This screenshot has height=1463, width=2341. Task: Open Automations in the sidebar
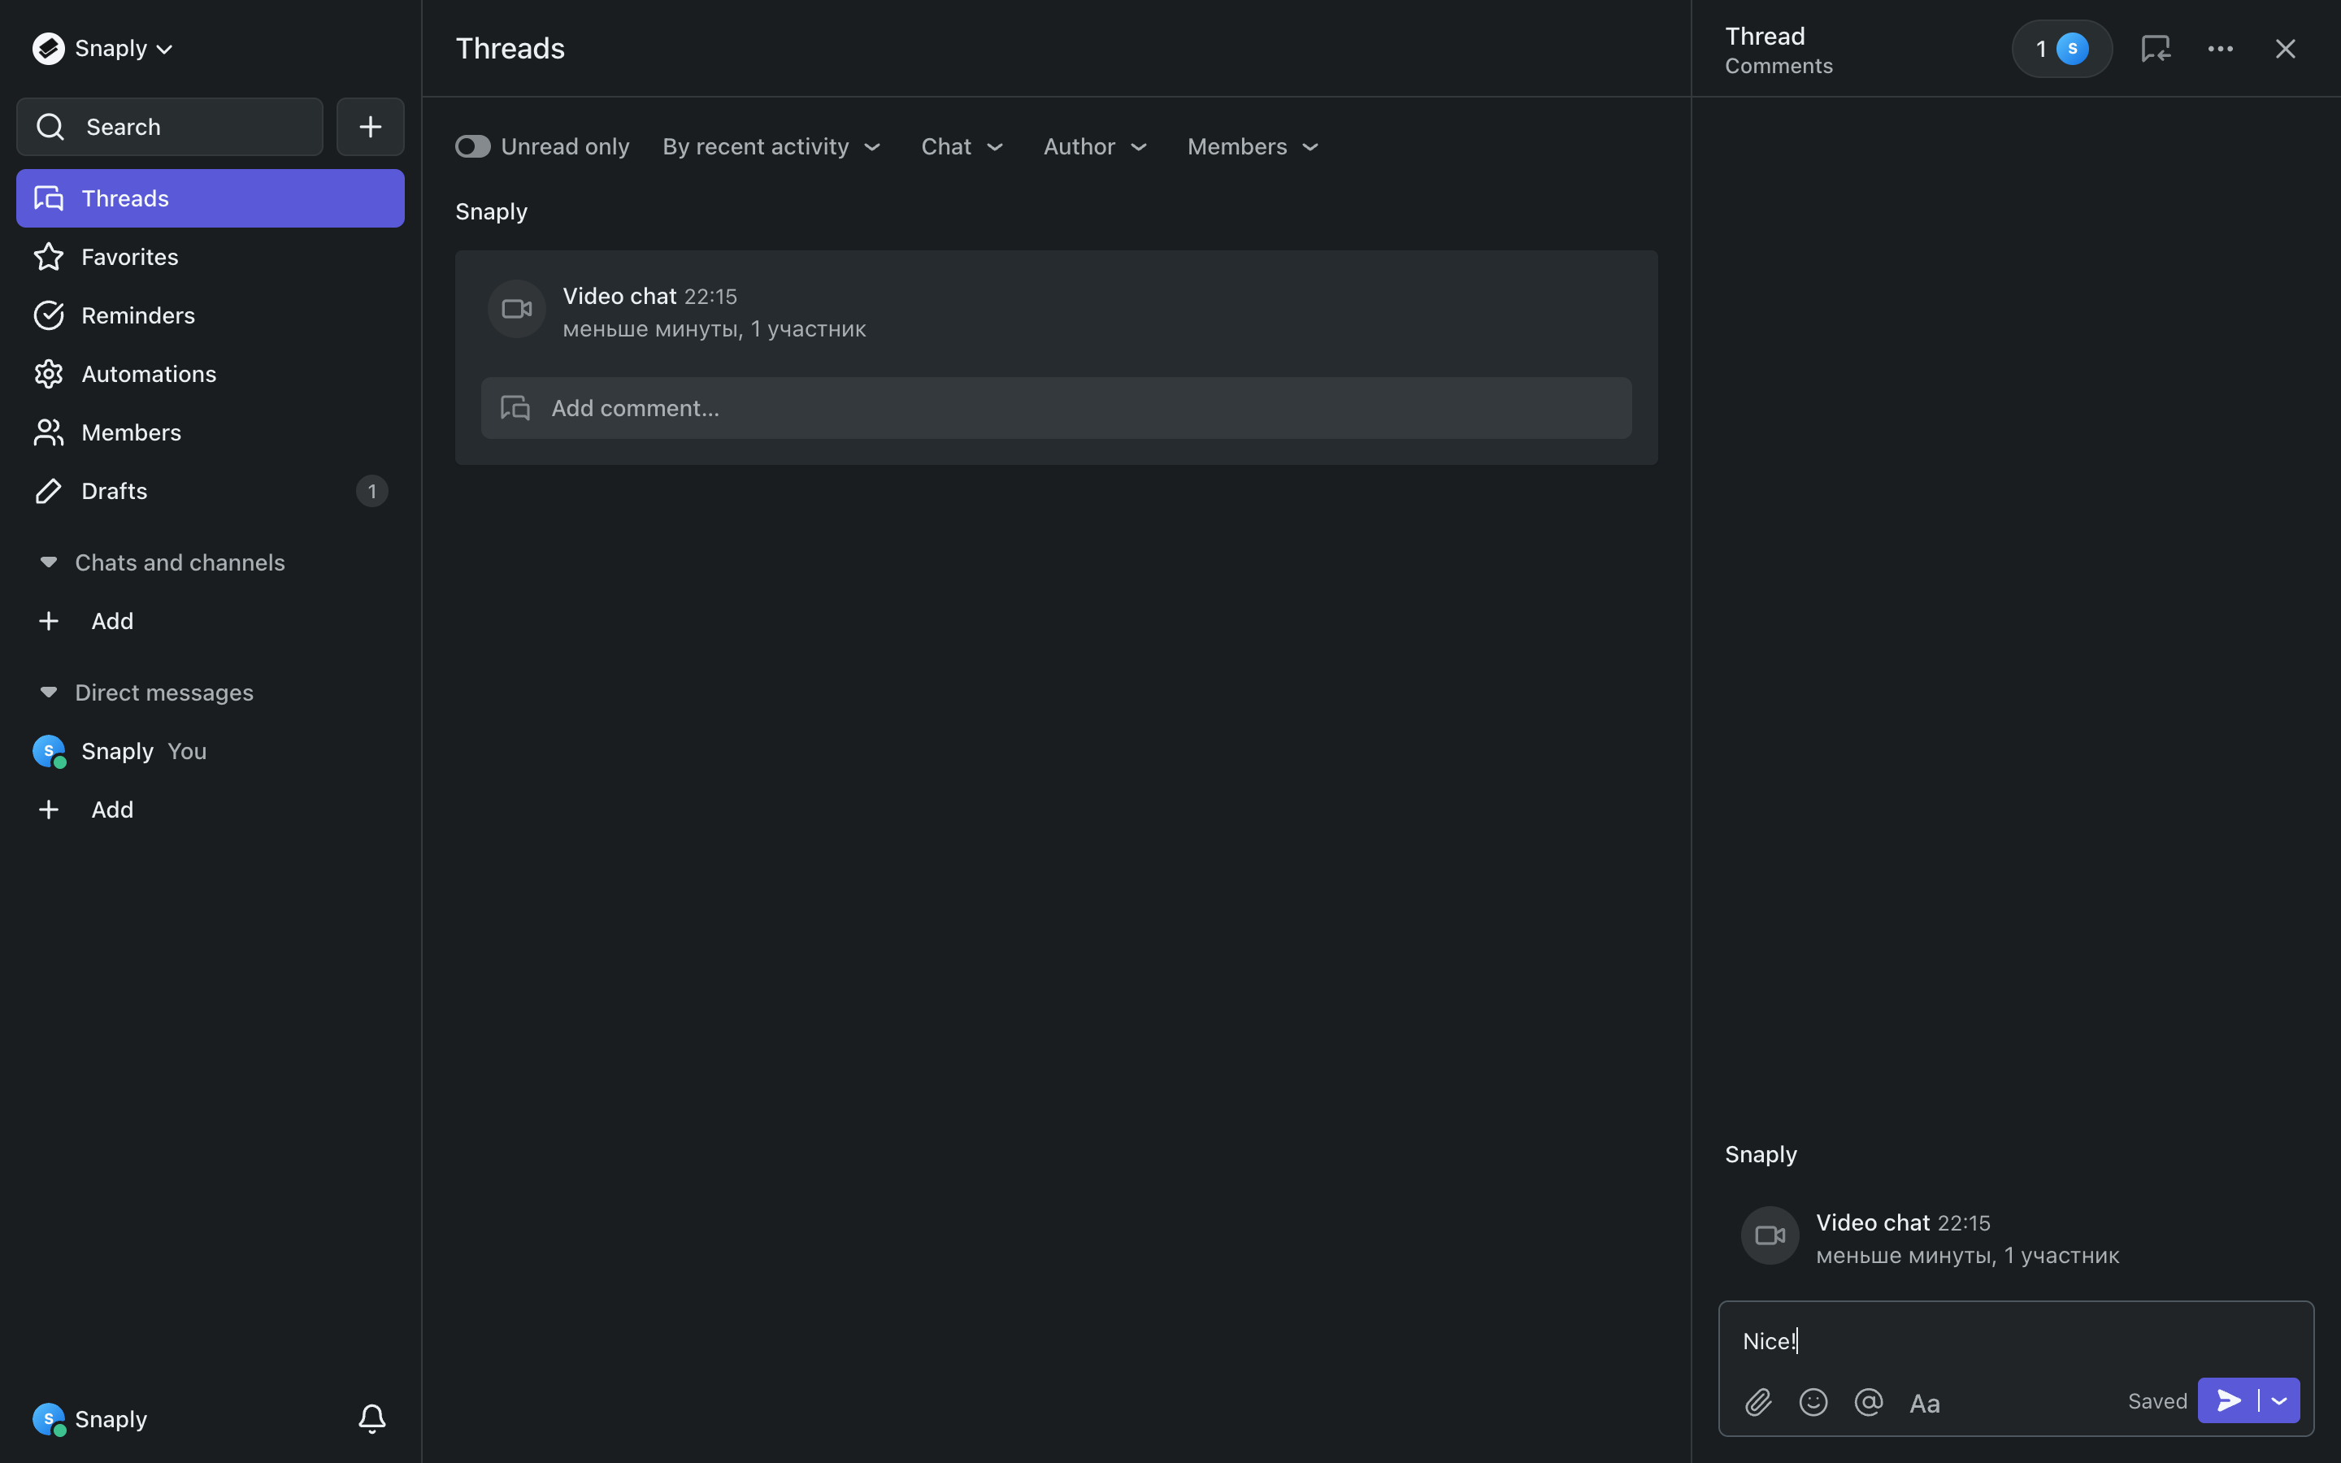coord(210,375)
